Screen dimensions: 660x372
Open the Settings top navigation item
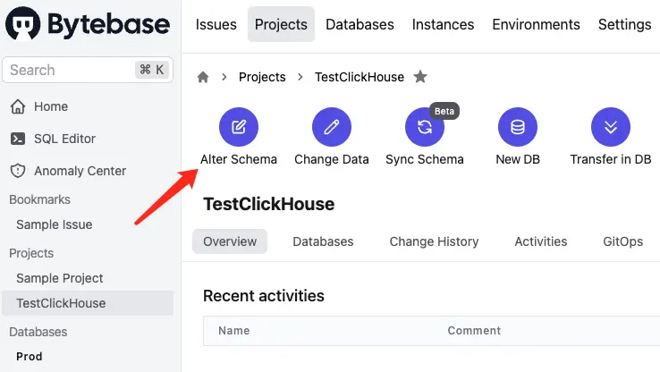click(624, 24)
